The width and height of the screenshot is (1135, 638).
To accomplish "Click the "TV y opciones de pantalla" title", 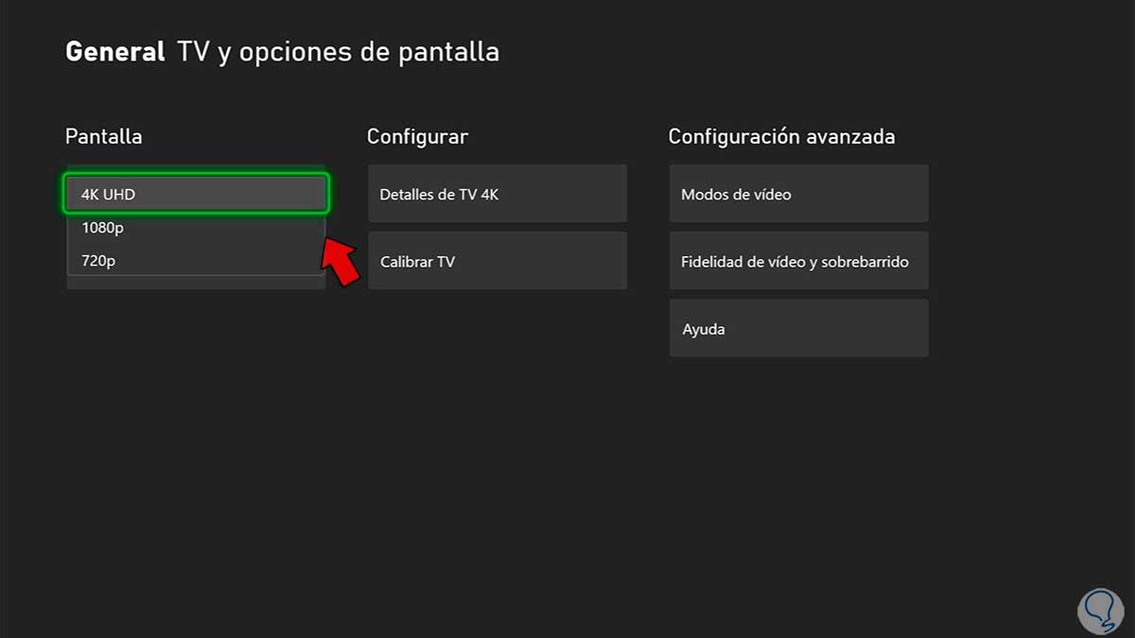I will (x=338, y=52).
